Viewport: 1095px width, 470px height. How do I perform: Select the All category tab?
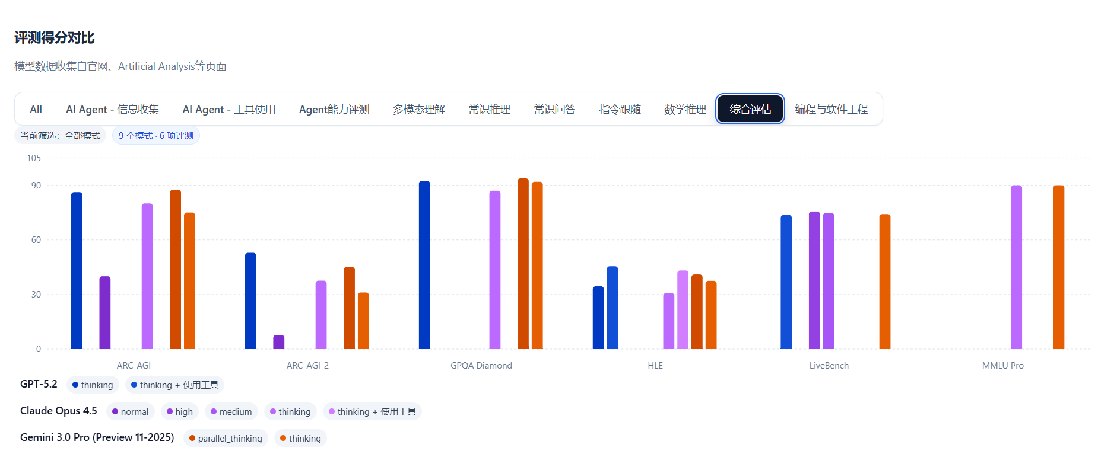tap(36, 110)
